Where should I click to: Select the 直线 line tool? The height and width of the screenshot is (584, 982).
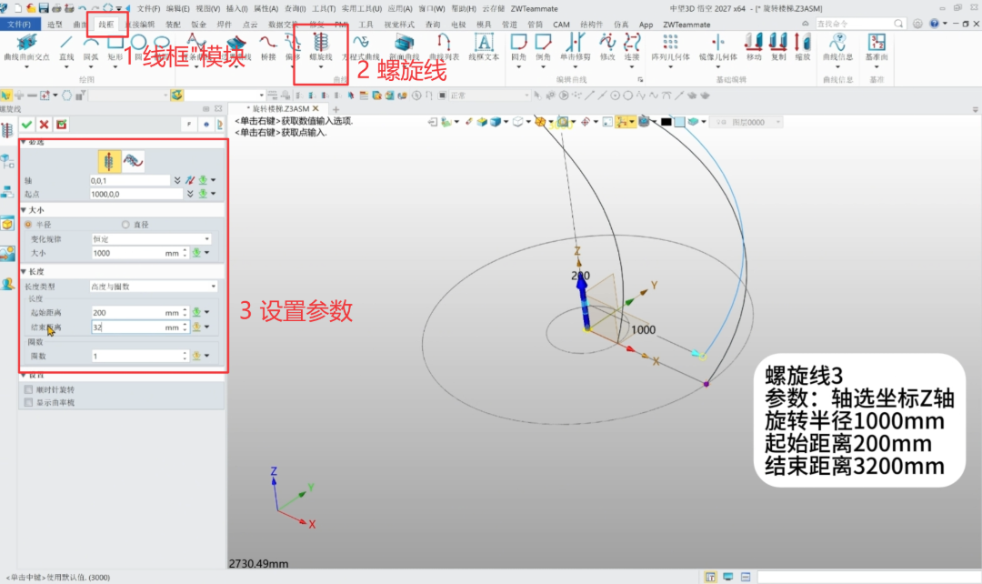[66, 47]
